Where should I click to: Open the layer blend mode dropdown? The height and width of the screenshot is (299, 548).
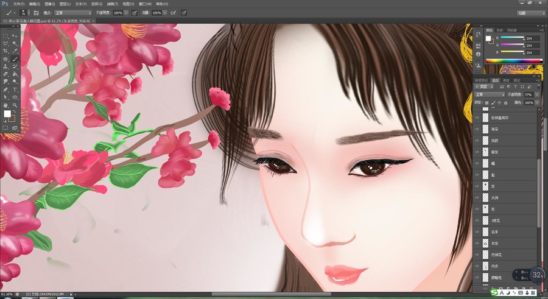click(x=490, y=94)
